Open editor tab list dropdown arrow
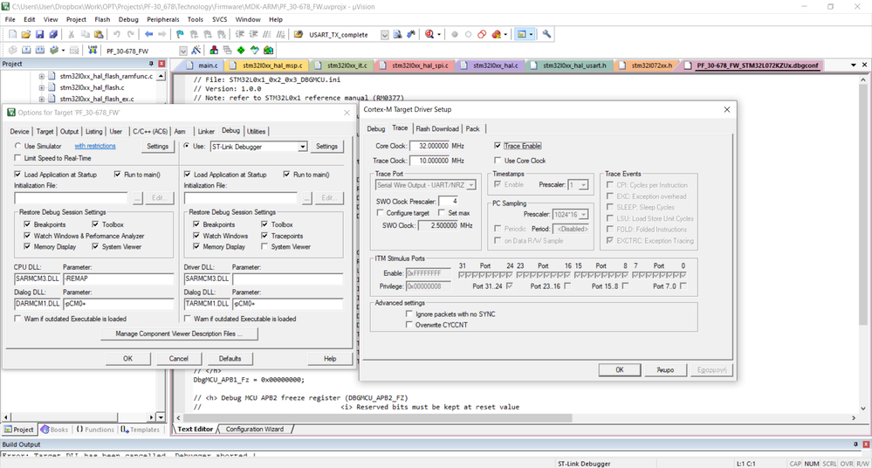 point(854,65)
